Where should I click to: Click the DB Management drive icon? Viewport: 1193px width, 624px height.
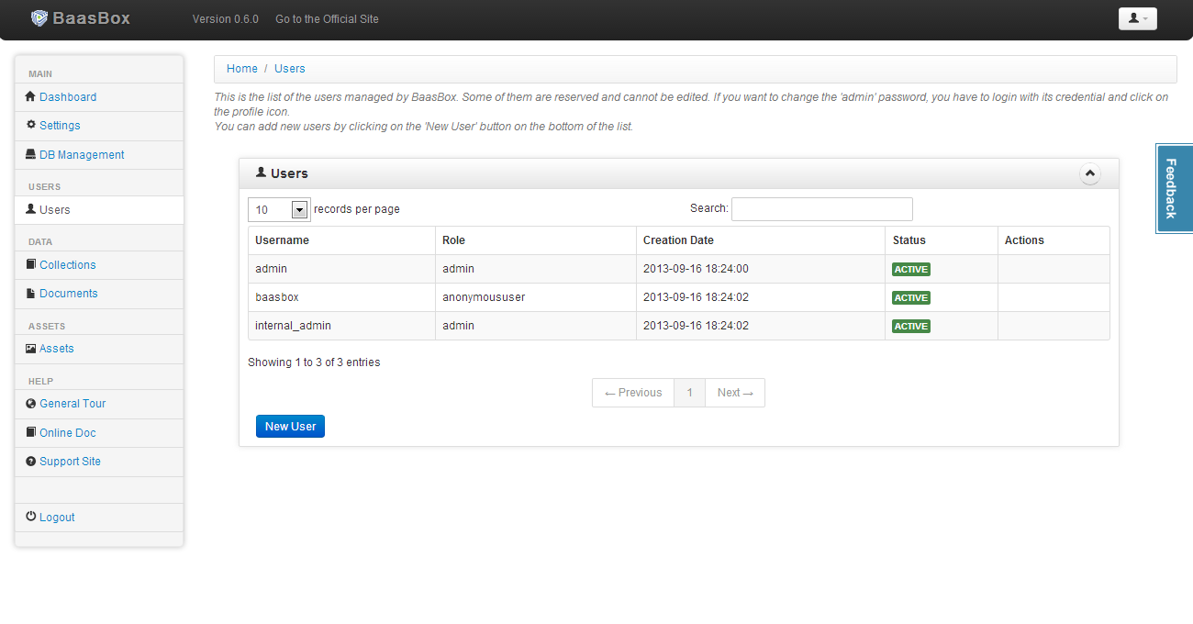click(30, 154)
